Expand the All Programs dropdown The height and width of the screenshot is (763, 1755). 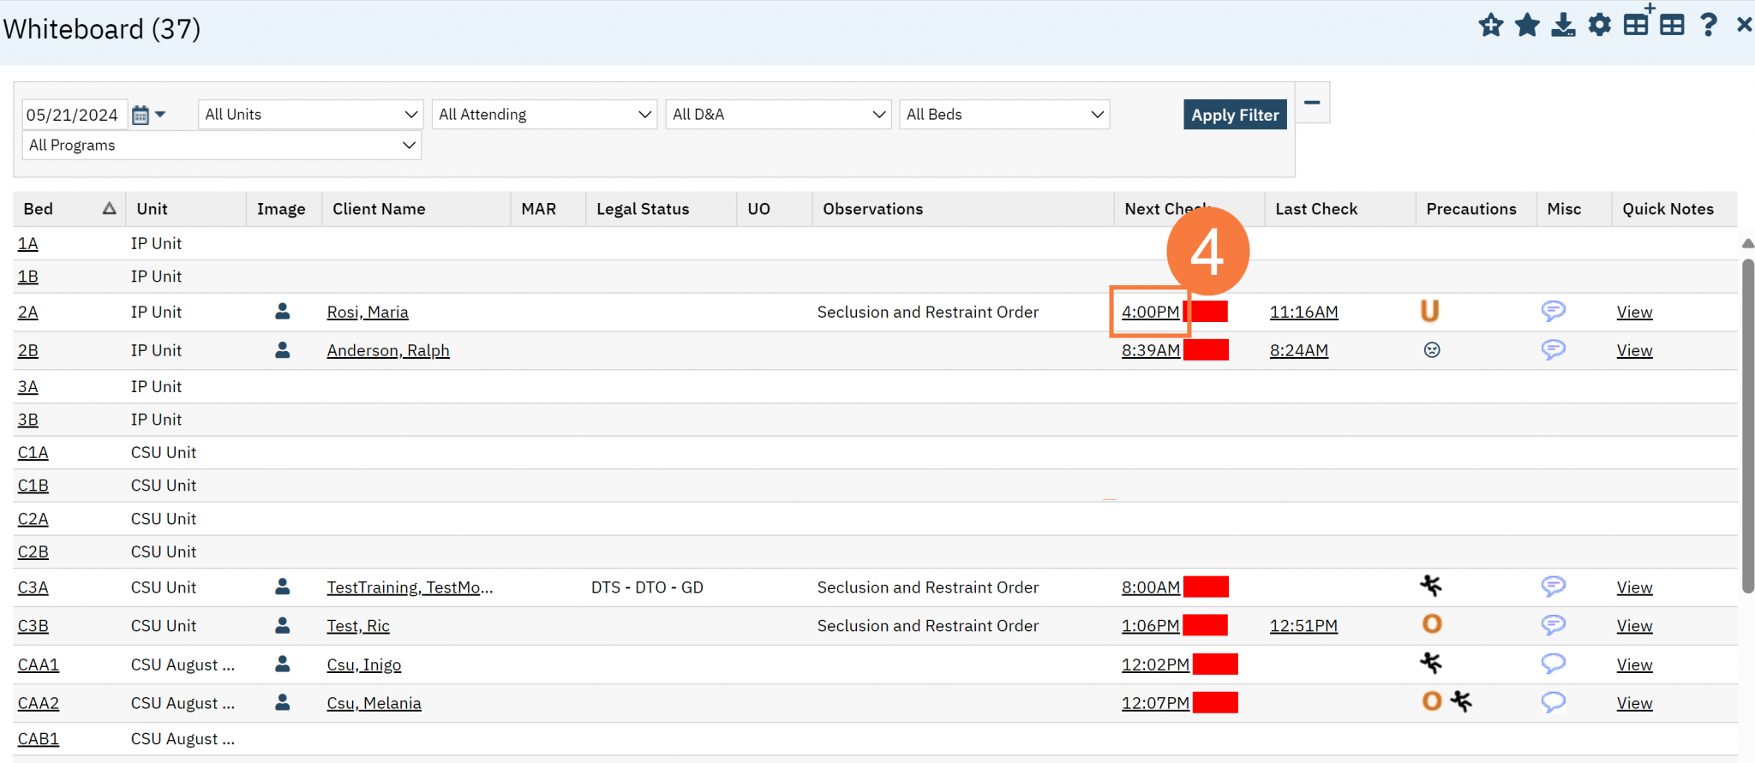pyautogui.click(x=221, y=146)
